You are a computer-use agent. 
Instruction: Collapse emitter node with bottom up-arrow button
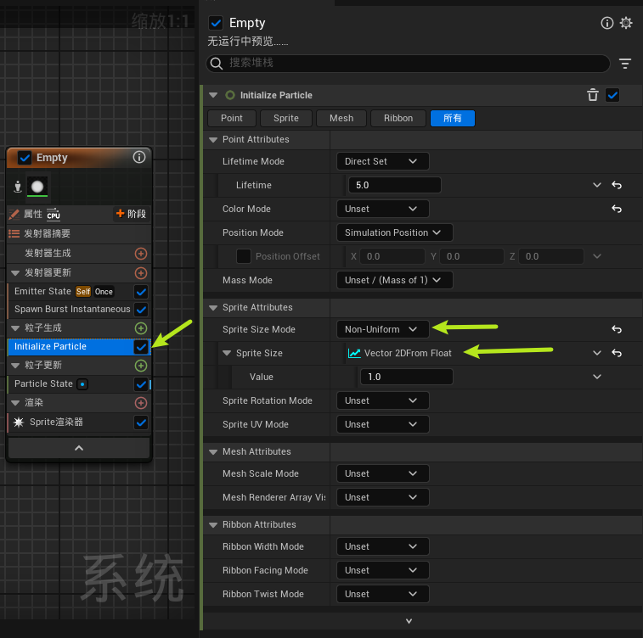point(79,448)
